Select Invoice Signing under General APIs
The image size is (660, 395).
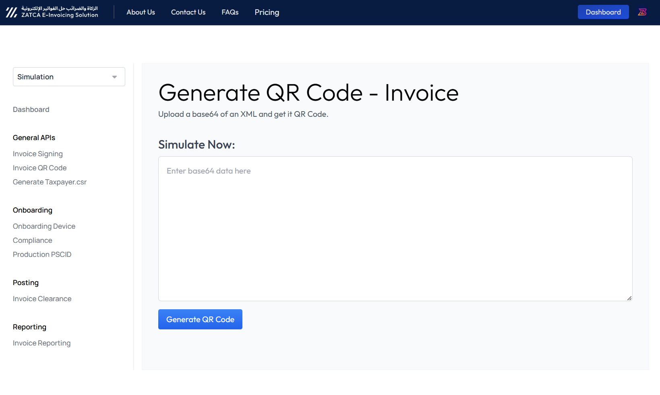pos(37,153)
